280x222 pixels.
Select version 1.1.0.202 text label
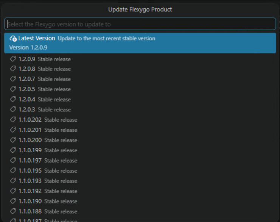[x=30, y=120]
